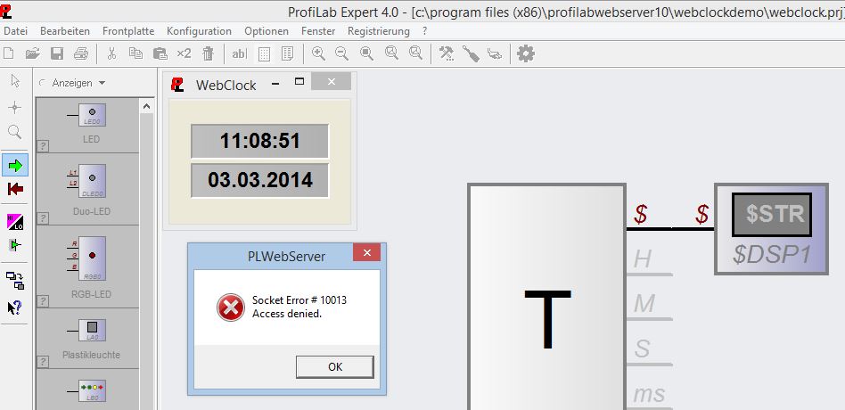
Task: Click the ? help box under RGB-LED
Action: coord(43,301)
